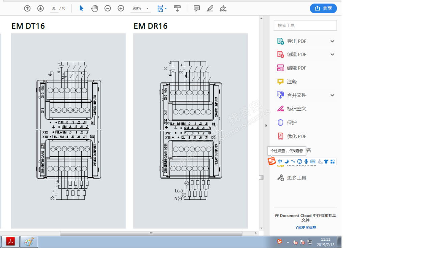This screenshot has width=432, height=270.
Task: Click the horizontal scrollbar thumb
Action: (x=151, y=233)
